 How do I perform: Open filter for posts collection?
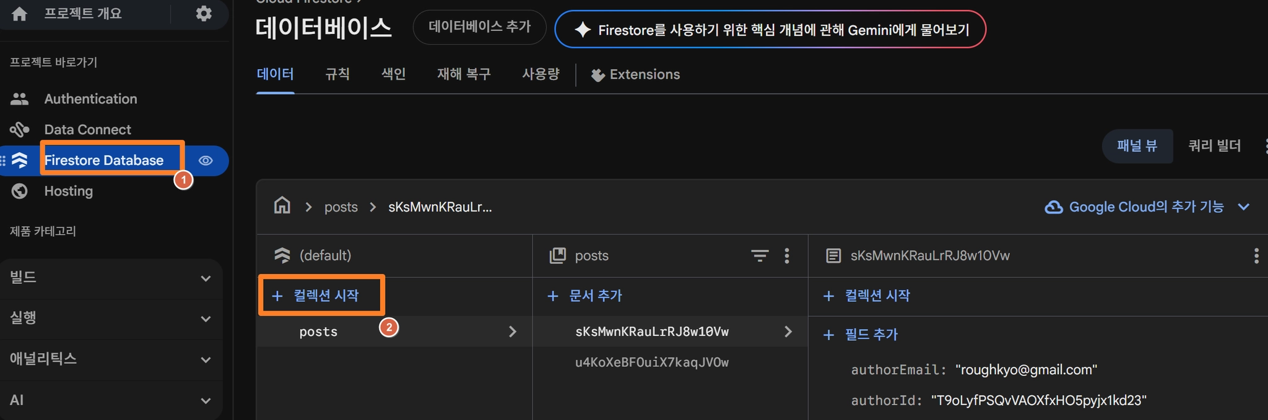[x=760, y=255]
